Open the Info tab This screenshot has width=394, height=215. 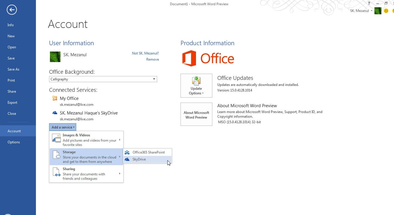[18, 25]
